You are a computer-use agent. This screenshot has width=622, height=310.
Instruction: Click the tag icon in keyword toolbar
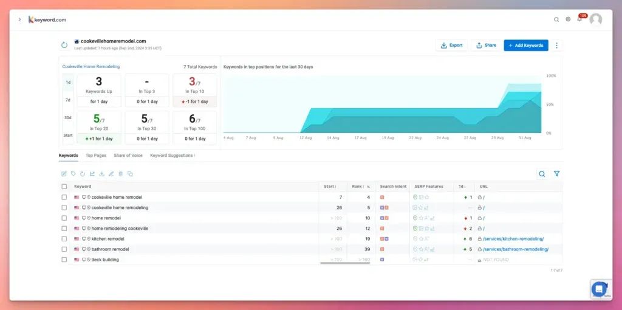tap(73, 174)
